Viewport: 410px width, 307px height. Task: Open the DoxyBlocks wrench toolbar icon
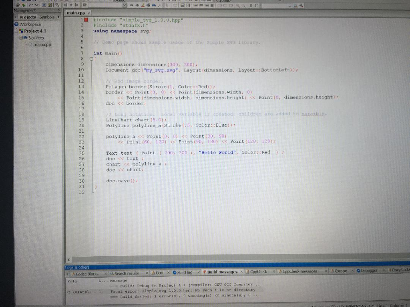(300, 6)
